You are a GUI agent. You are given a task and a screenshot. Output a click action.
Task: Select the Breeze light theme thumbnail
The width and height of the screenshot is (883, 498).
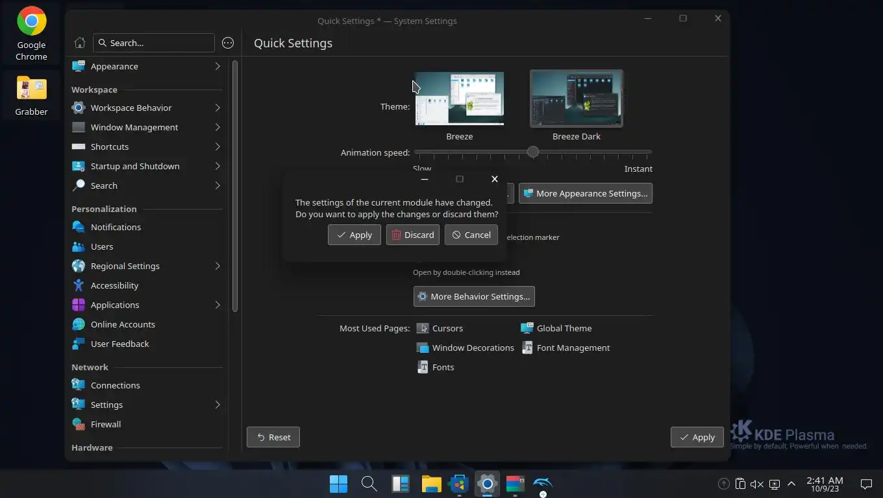click(x=459, y=99)
